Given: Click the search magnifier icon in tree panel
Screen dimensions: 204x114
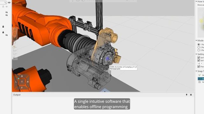Looking at the screenshot, I should pyautogui.click(x=5, y=3).
